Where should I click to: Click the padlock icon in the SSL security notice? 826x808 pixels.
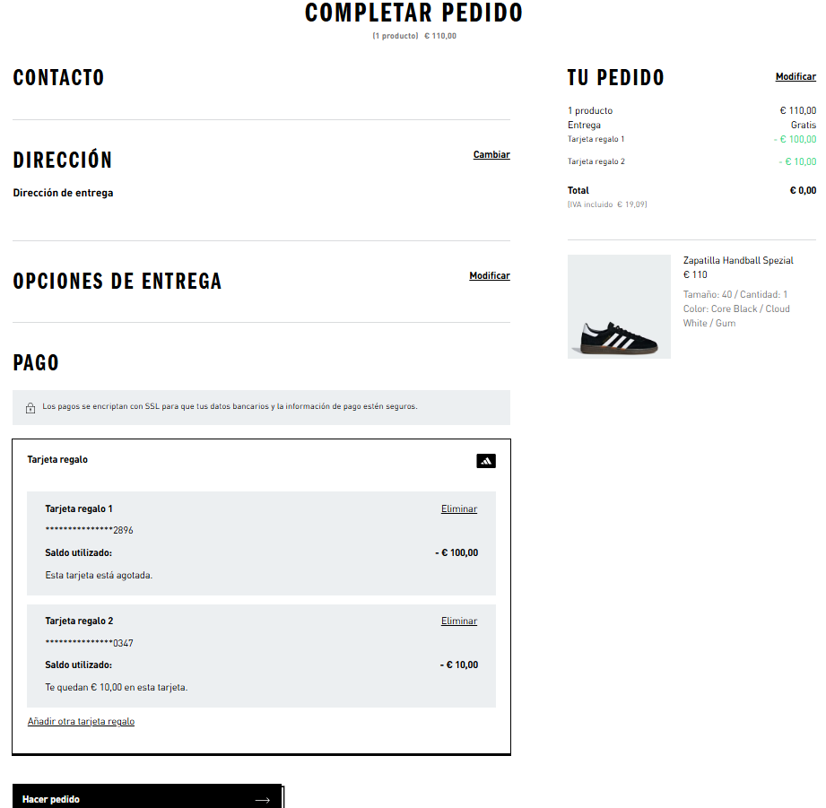pos(30,406)
